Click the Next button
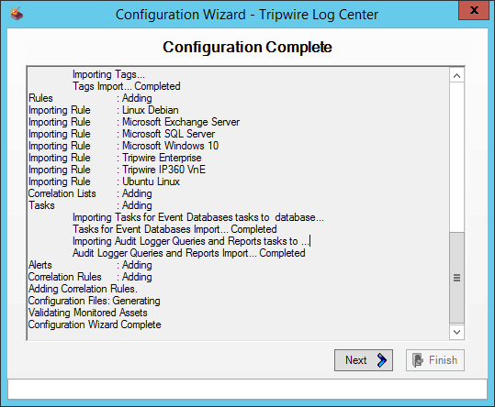The height and width of the screenshot is (407, 495). point(364,360)
